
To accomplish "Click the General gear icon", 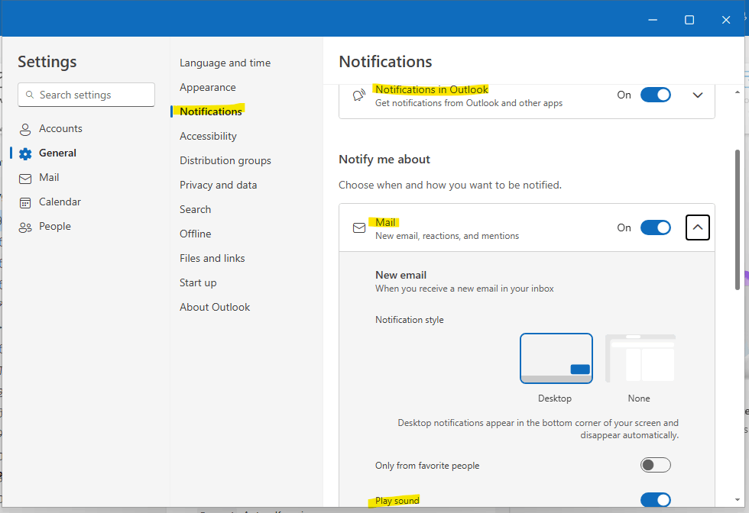I will [x=24, y=153].
